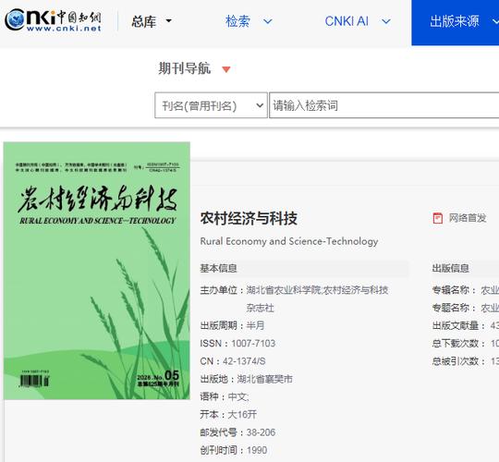Click the 网络首发 label
The image size is (499, 462).
(468, 218)
